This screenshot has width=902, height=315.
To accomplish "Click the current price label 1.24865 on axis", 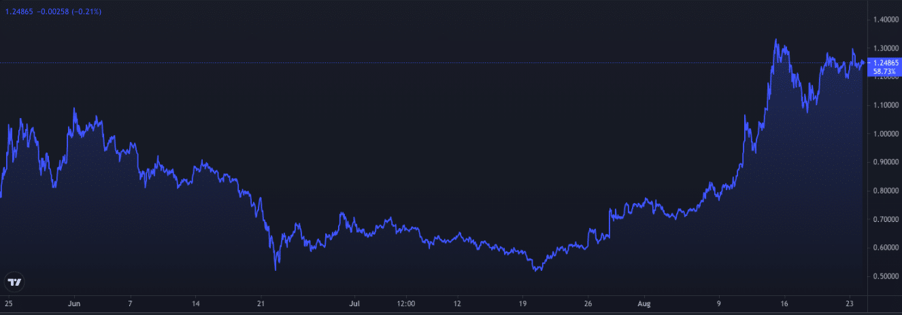I will 884,62.
